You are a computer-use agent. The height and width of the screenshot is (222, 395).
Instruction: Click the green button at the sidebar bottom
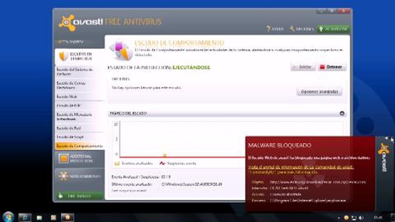80,196
